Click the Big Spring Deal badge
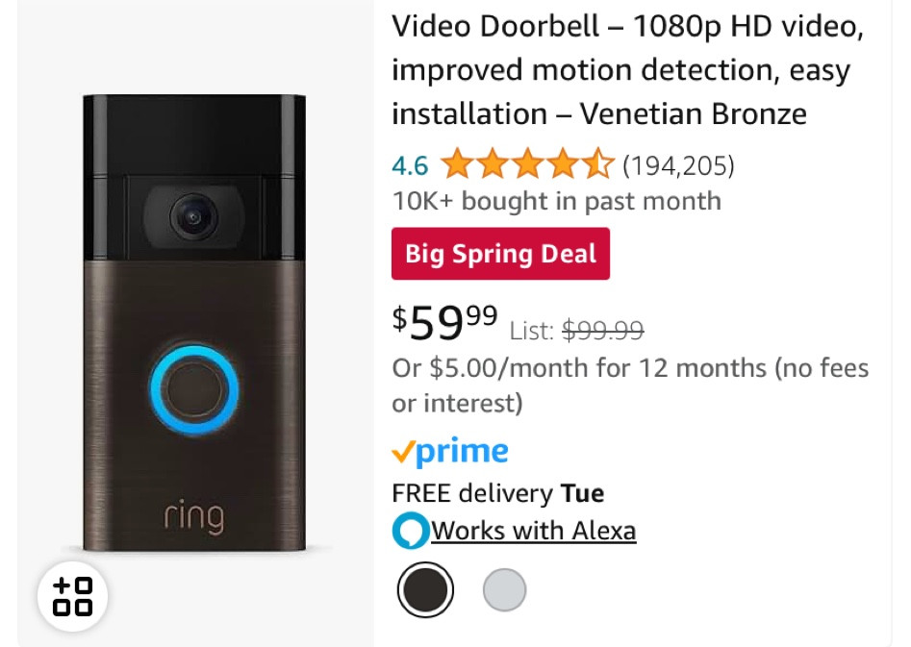The image size is (911, 647). [x=500, y=254]
